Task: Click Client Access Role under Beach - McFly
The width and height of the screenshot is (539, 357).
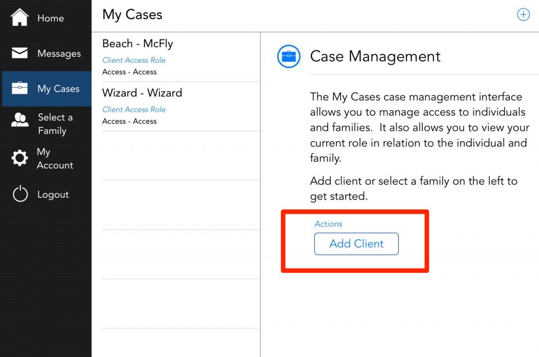Action: [134, 60]
